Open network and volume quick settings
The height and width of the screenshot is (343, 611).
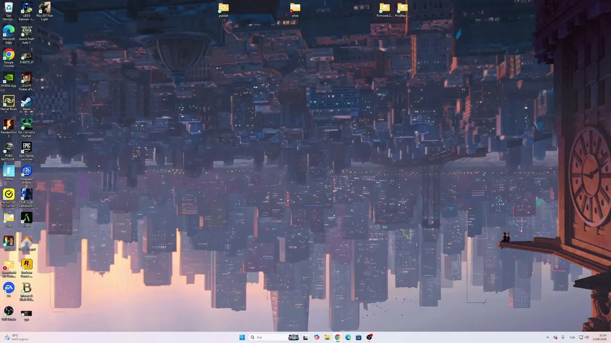tap(584, 337)
